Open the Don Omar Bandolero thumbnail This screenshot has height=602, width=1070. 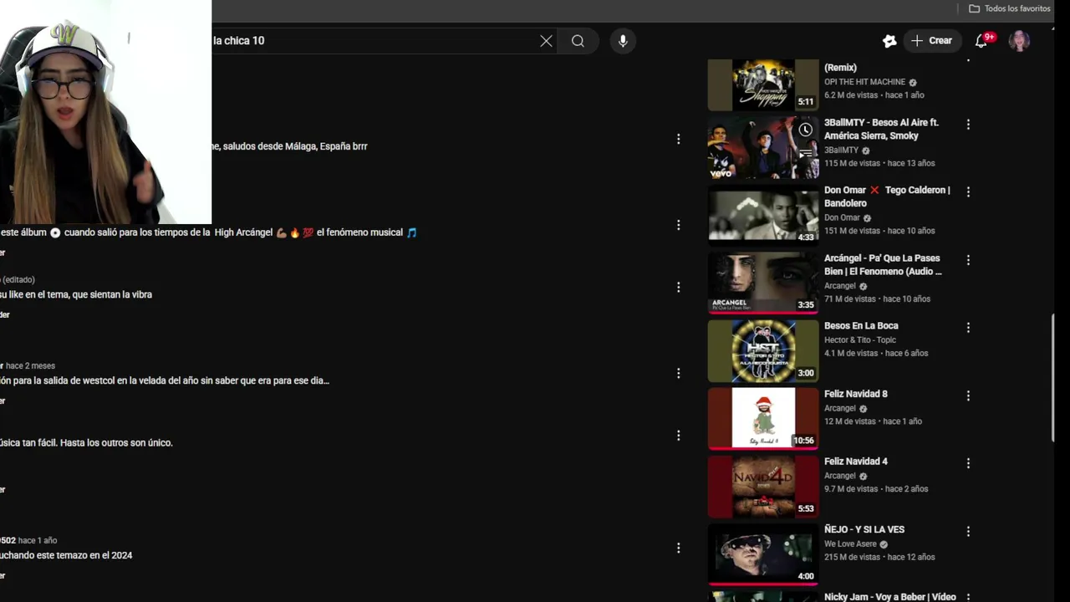click(763, 215)
